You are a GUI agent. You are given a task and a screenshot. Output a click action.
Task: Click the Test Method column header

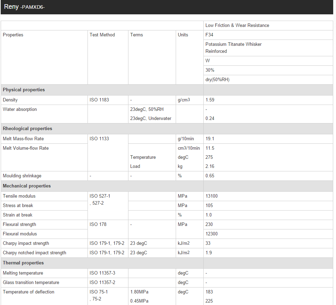click(x=102, y=35)
